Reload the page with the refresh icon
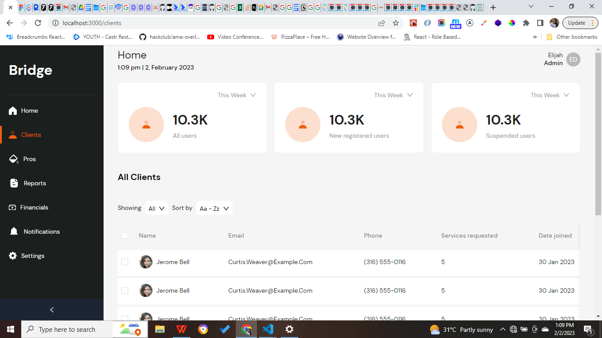The height and width of the screenshot is (338, 602). click(38, 23)
